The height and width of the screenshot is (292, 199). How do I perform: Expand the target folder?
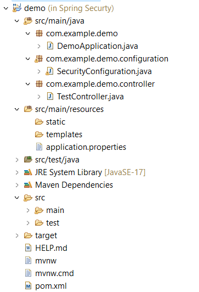(17, 235)
